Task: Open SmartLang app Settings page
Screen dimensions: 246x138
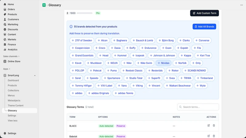Action: (x=12, y=116)
